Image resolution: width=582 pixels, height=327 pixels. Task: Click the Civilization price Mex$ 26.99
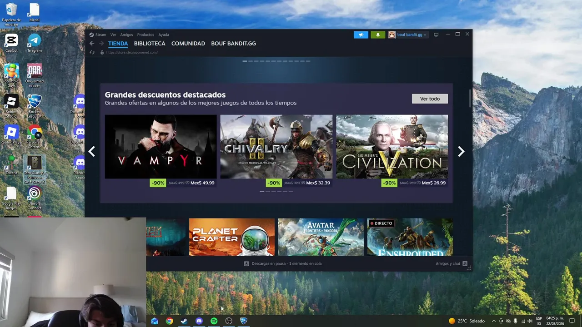coord(434,183)
